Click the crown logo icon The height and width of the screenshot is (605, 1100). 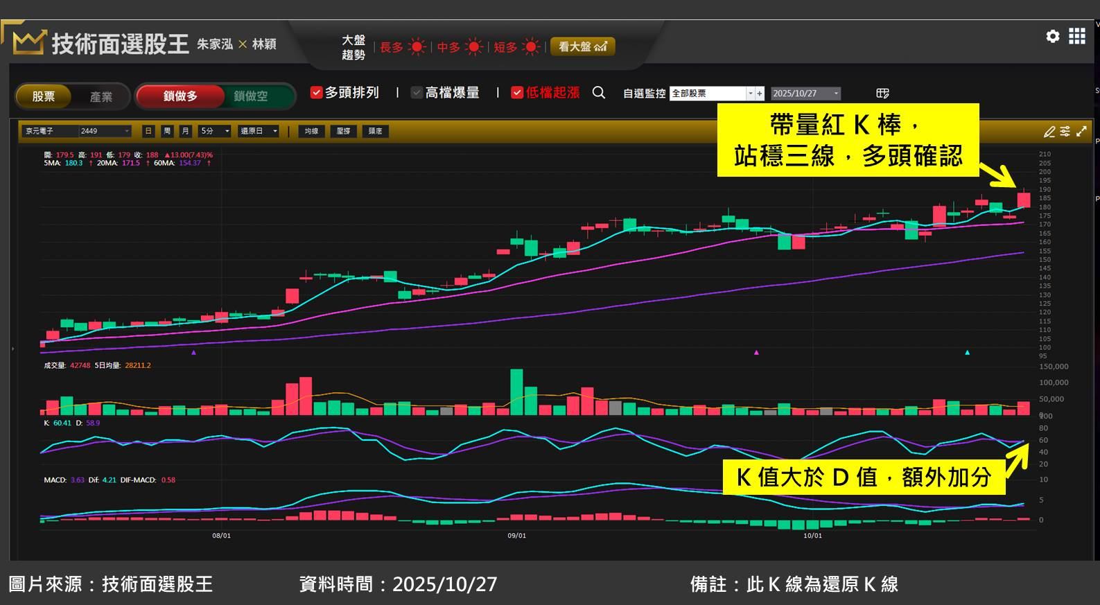click(28, 42)
